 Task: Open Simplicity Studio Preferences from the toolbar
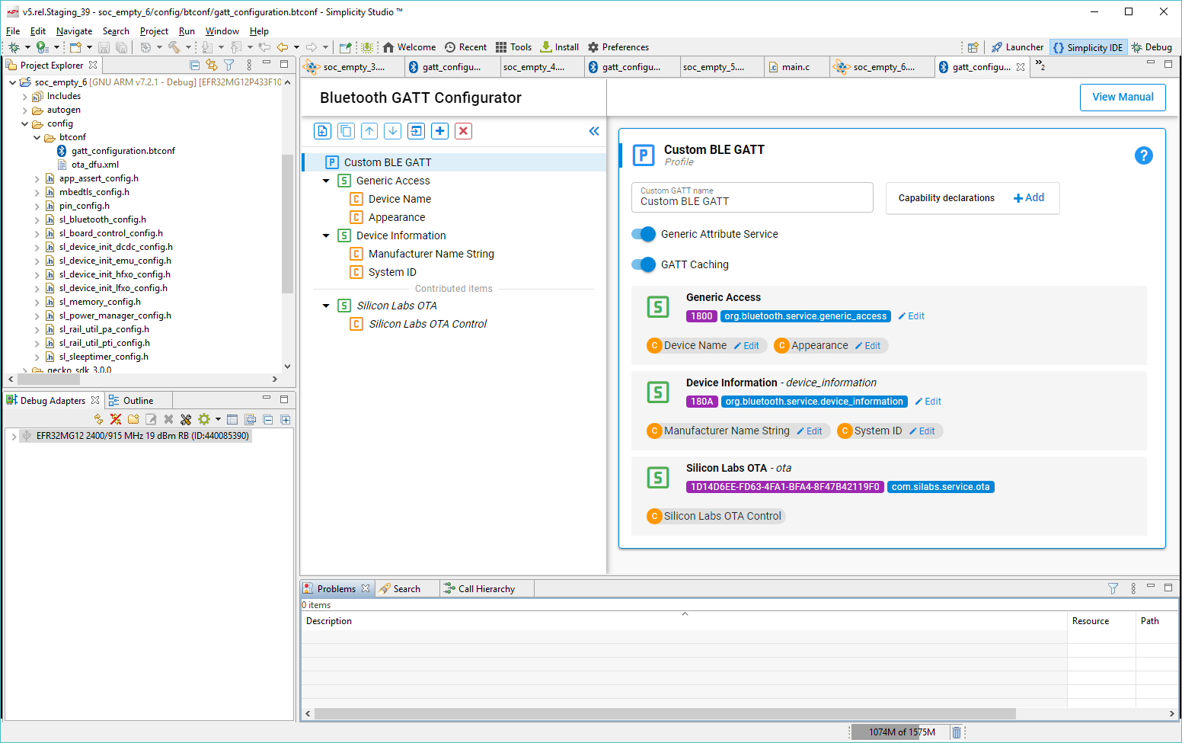pyautogui.click(x=618, y=46)
